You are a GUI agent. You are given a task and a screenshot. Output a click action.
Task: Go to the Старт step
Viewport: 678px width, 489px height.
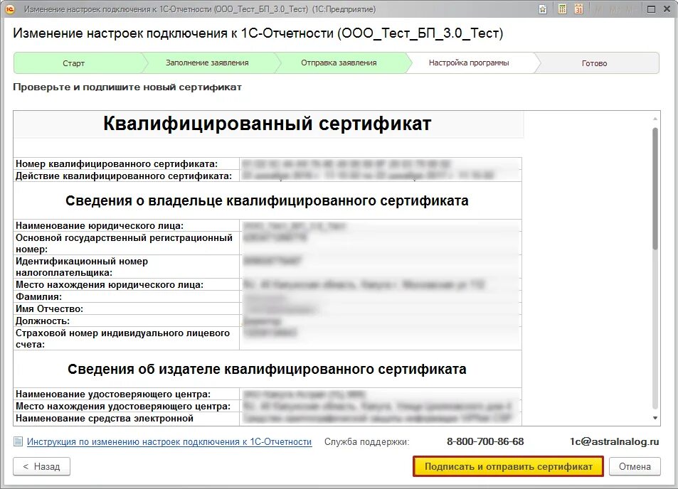pos(73,63)
